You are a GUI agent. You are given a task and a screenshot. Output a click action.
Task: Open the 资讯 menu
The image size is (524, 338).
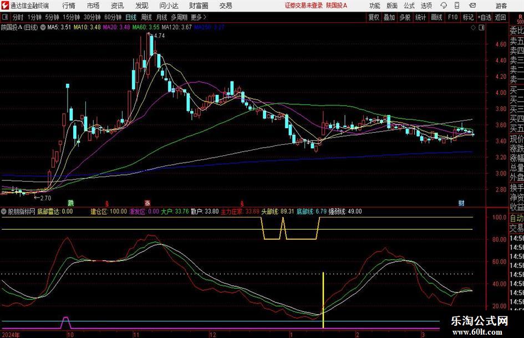(x=118, y=6)
